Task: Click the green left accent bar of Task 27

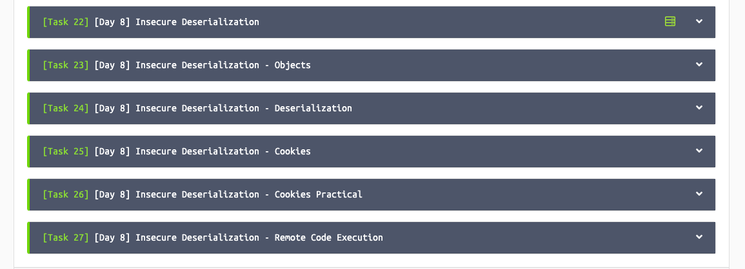Action: (28, 237)
